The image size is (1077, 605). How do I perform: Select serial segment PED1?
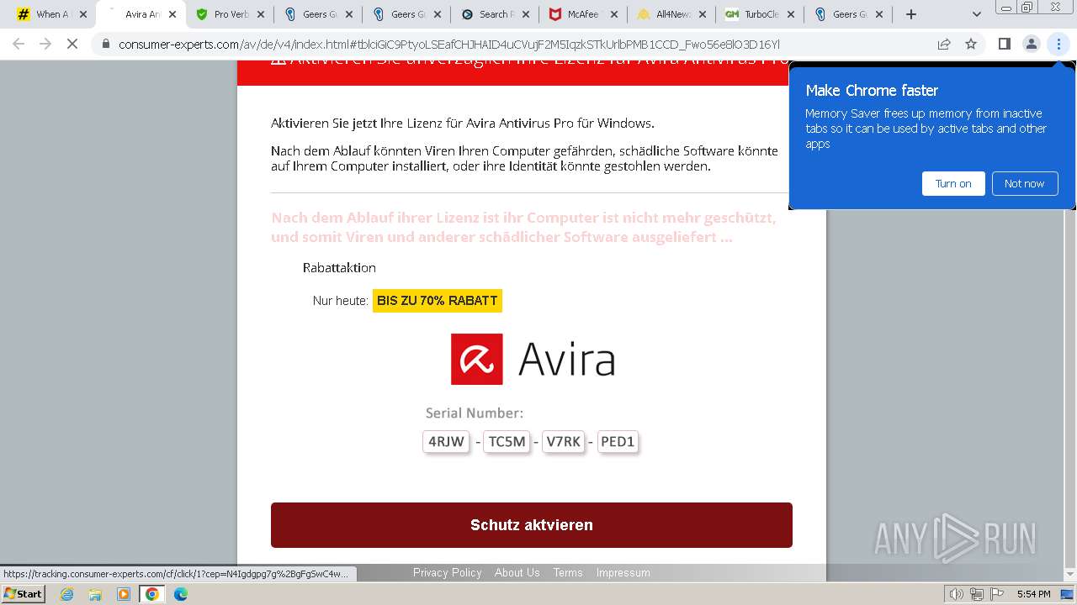(618, 441)
